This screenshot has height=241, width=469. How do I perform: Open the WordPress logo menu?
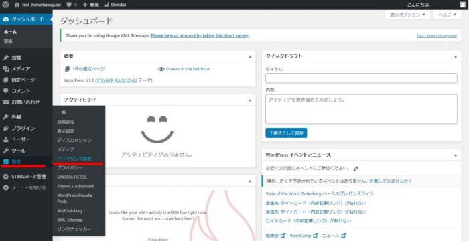tap(6, 5)
